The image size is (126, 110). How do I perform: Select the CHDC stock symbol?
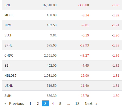coord(9,56)
